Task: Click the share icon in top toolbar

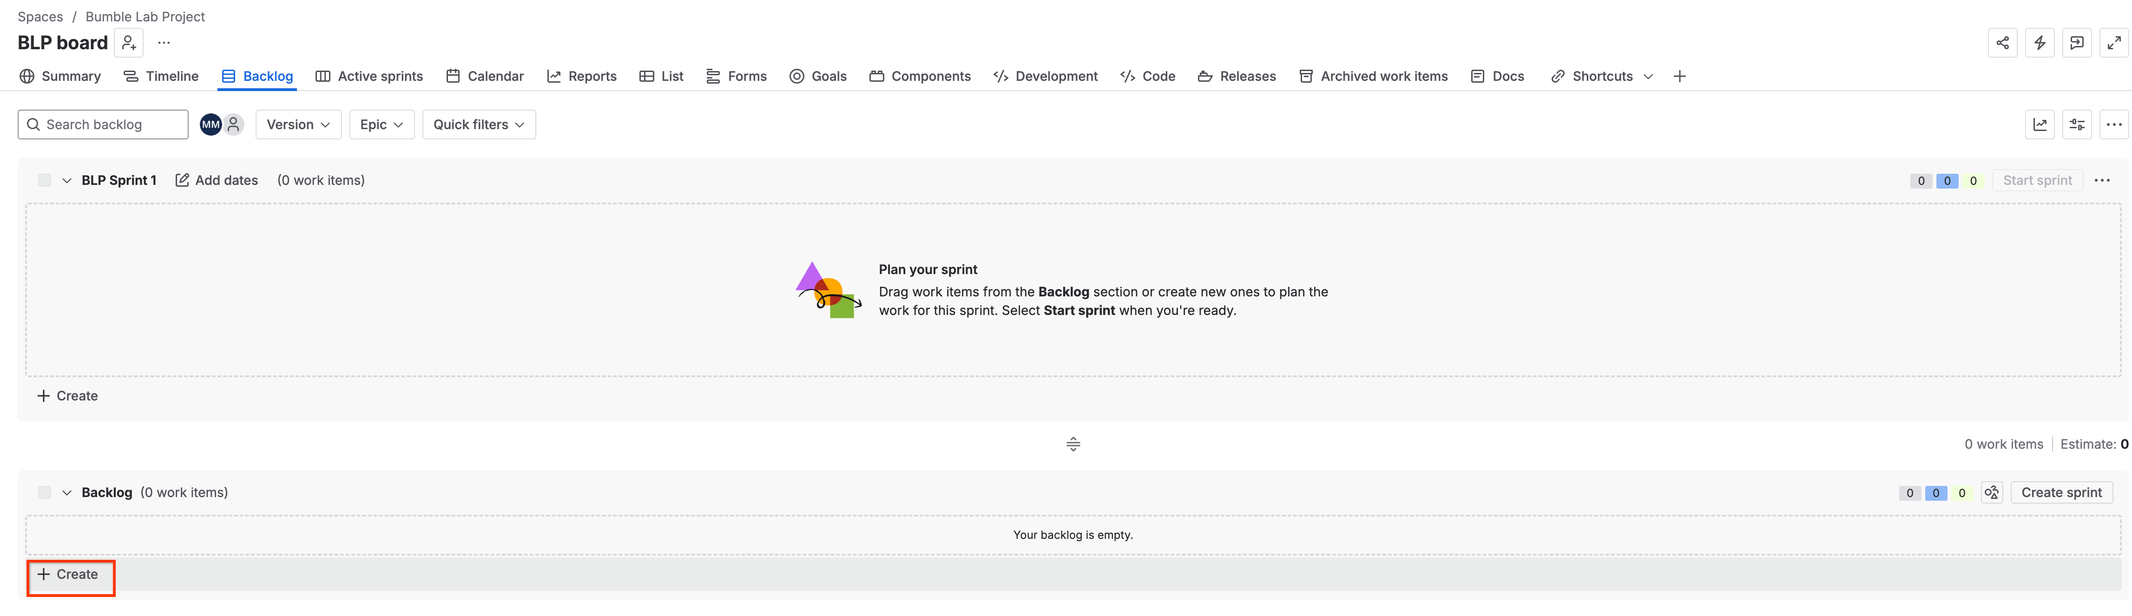Action: click(x=2002, y=43)
